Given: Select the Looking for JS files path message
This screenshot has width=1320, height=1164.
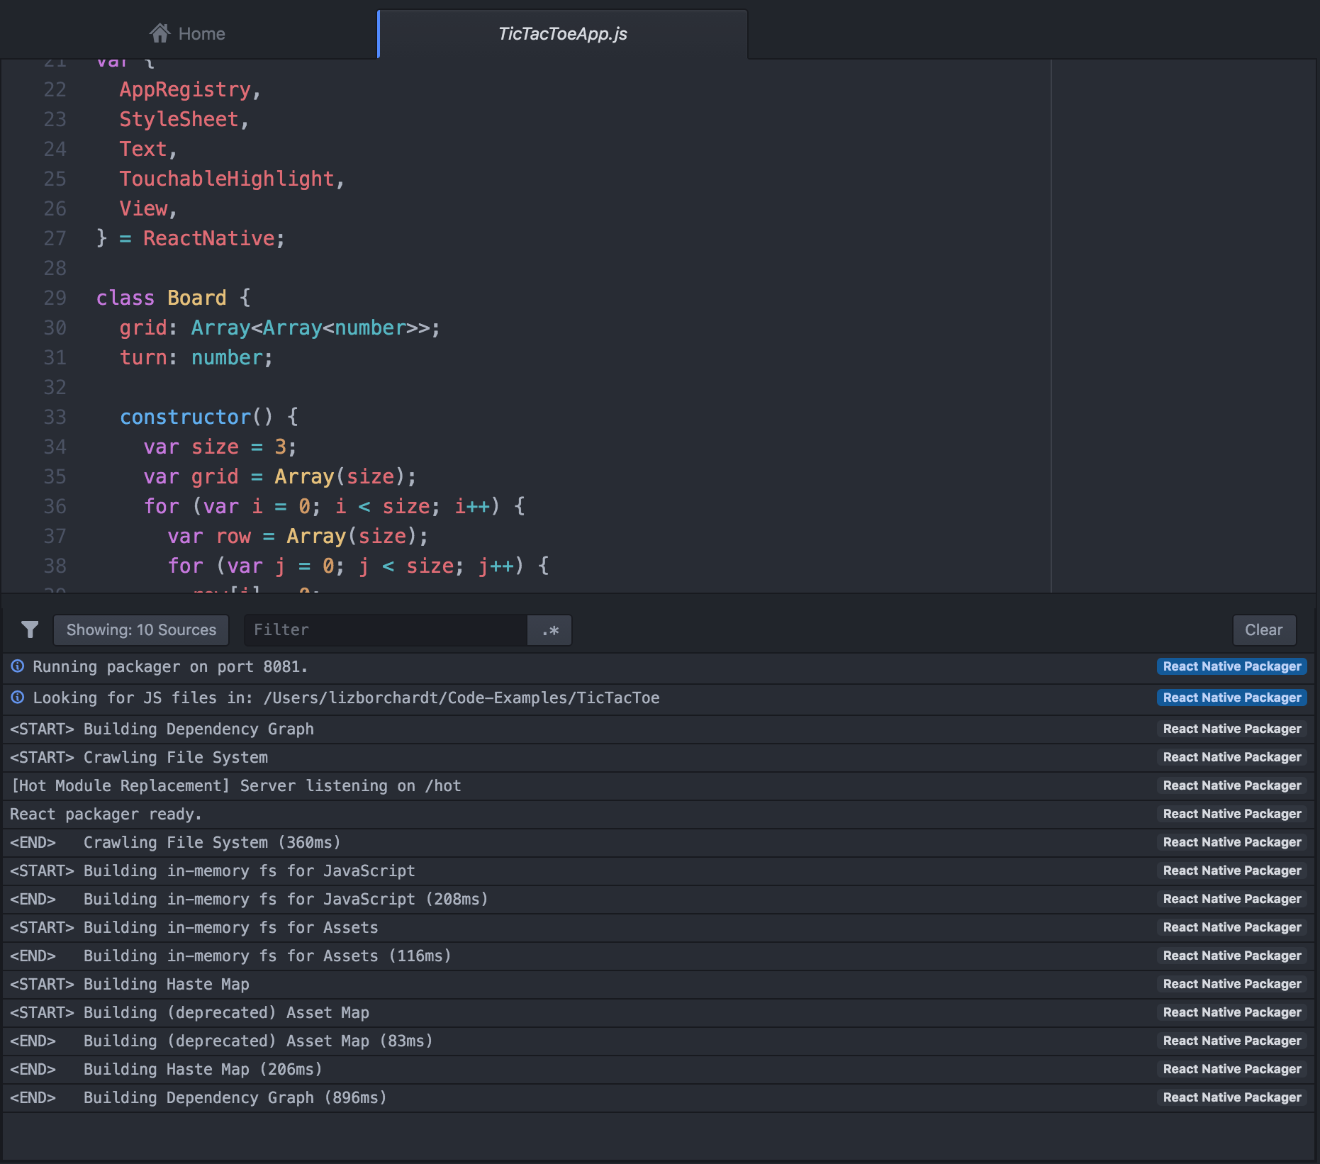Looking at the screenshot, I should pyautogui.click(x=346, y=698).
